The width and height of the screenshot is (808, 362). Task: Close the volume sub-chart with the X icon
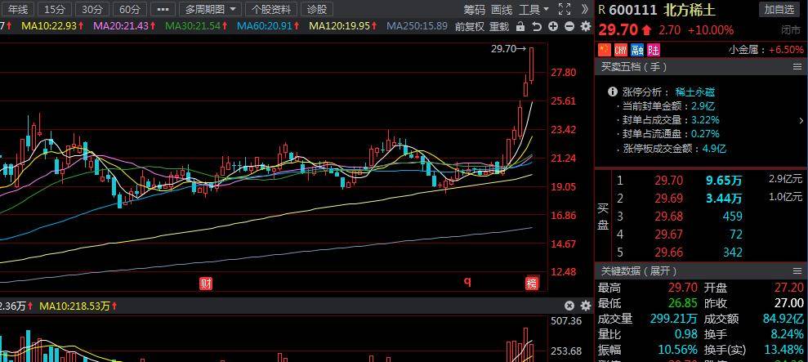pyautogui.click(x=569, y=306)
